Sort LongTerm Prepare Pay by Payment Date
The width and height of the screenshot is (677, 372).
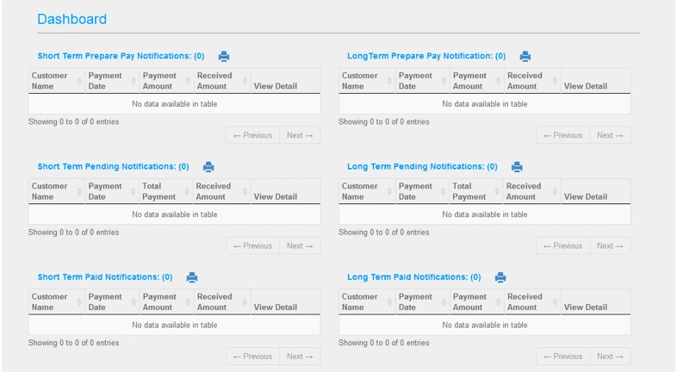tap(422, 81)
